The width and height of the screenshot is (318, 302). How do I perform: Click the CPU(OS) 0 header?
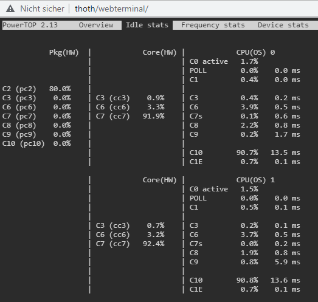tap(255, 52)
